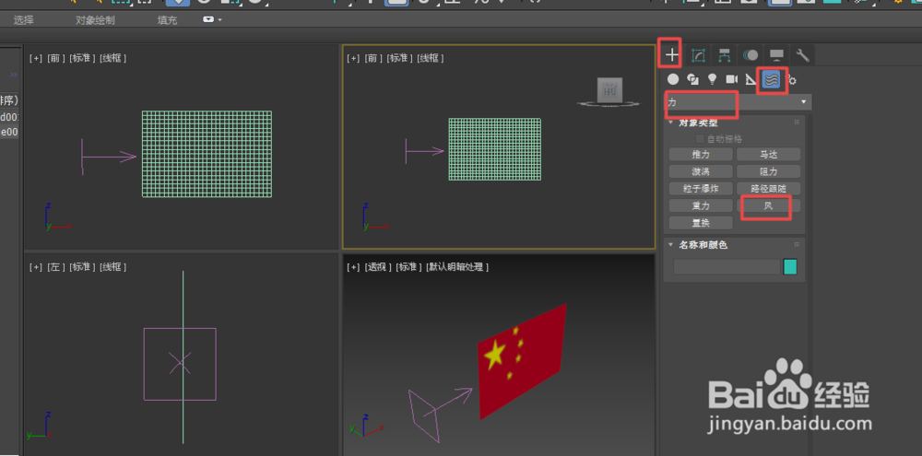Viewport: 922px width, 456px height.
Task: Select the Lights category bulb icon
Action: pos(712,78)
